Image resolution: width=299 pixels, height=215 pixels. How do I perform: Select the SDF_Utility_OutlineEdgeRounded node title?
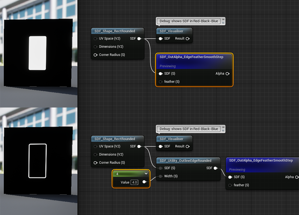(x=185, y=161)
